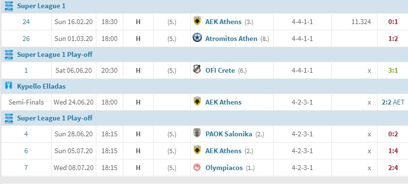Viewport: 408px width, 184px height.
Task: Open the Olympiacos team link
Action: point(224,168)
